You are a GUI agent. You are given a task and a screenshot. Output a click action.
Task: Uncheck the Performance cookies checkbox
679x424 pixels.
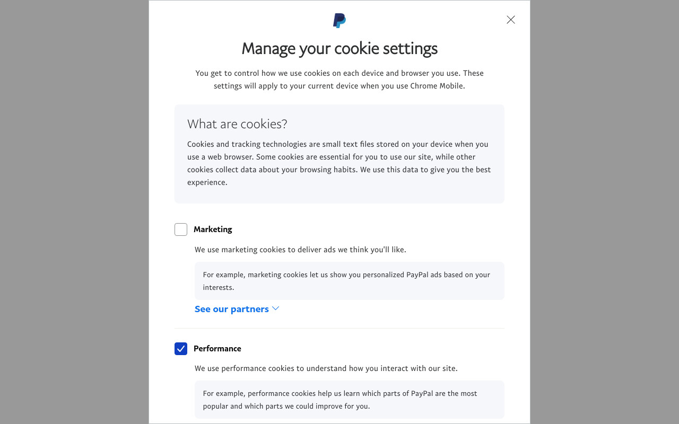181,349
